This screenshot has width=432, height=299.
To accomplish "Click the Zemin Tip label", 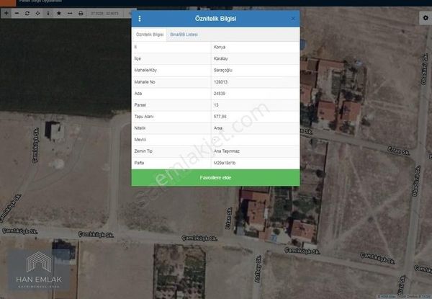I will pyautogui.click(x=143, y=151).
